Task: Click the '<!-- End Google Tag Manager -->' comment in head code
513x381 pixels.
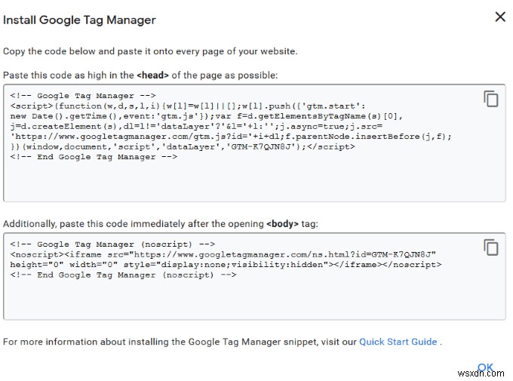Action: pos(94,157)
